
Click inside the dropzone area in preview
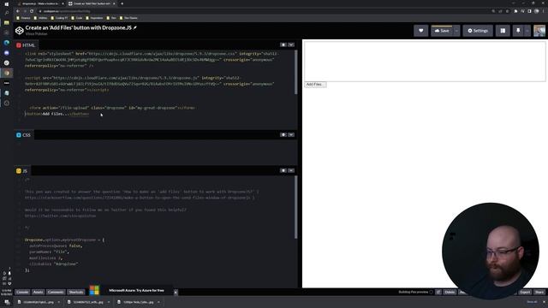pos(425,62)
